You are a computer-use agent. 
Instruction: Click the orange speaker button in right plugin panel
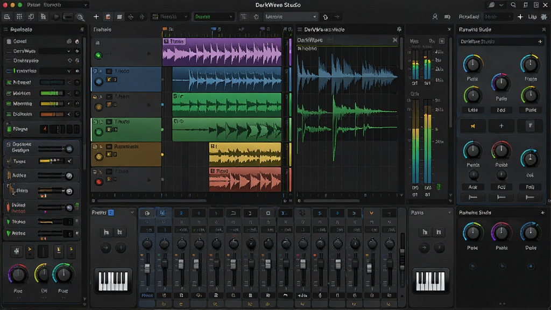[473, 126]
